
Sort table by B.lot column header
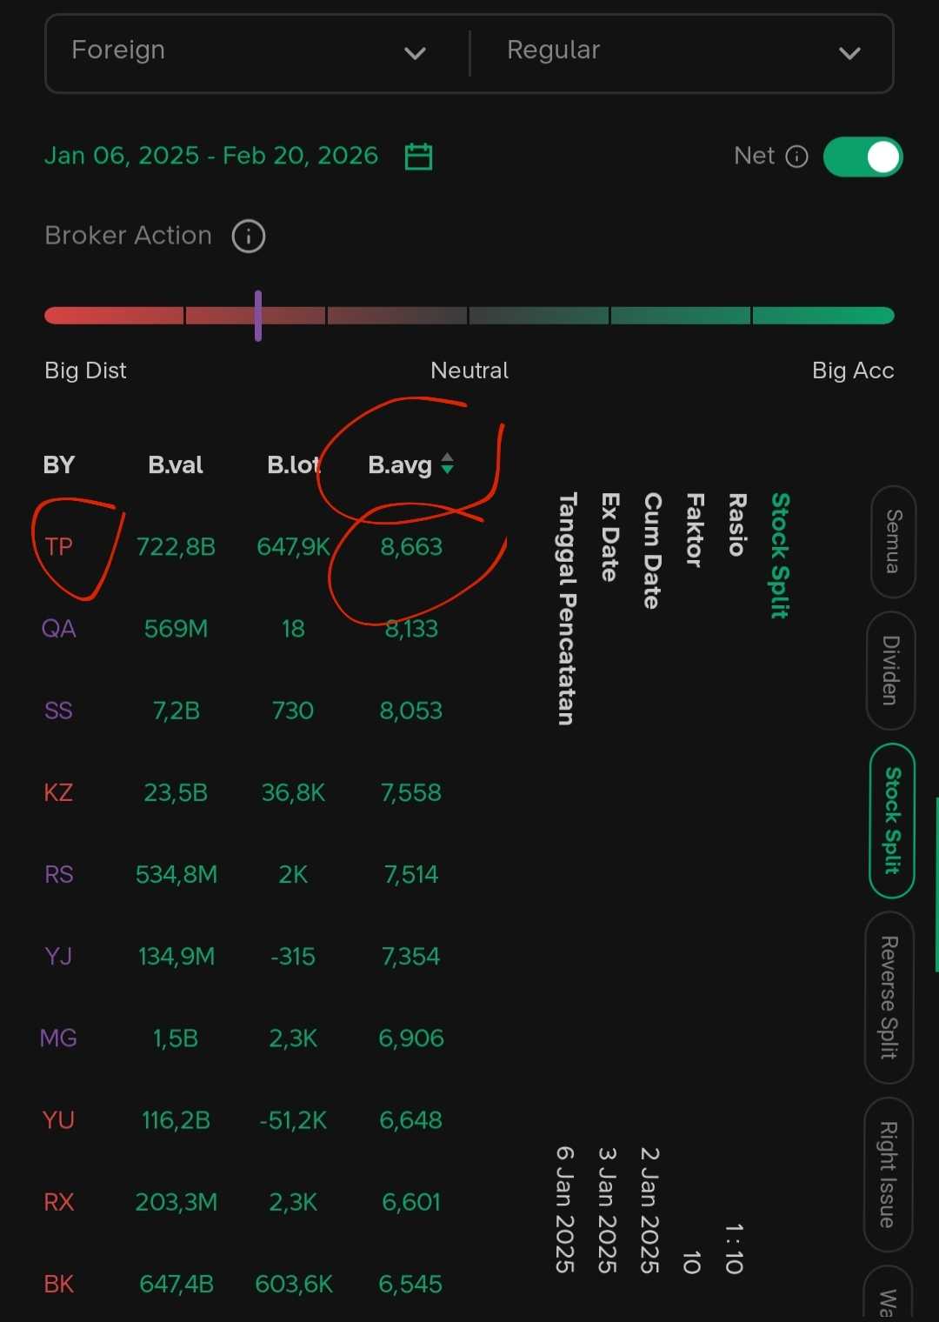coord(293,465)
